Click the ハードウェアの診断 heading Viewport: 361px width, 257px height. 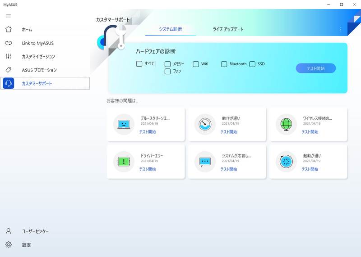pos(156,51)
